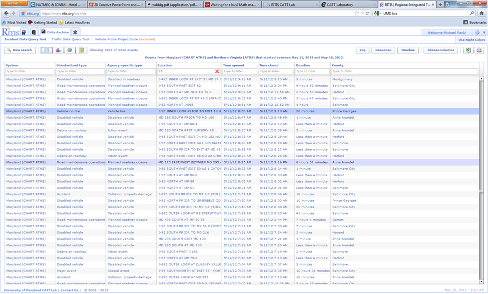Screen dimensions: 488x294
Task: Click the ritis.org site identity button
Action: [x=29, y=13]
